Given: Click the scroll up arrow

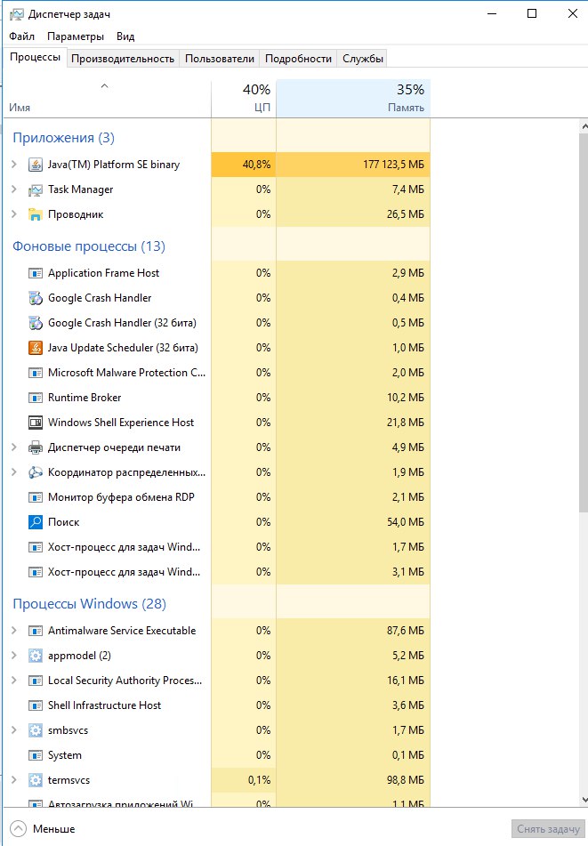Looking at the screenshot, I should [x=584, y=127].
